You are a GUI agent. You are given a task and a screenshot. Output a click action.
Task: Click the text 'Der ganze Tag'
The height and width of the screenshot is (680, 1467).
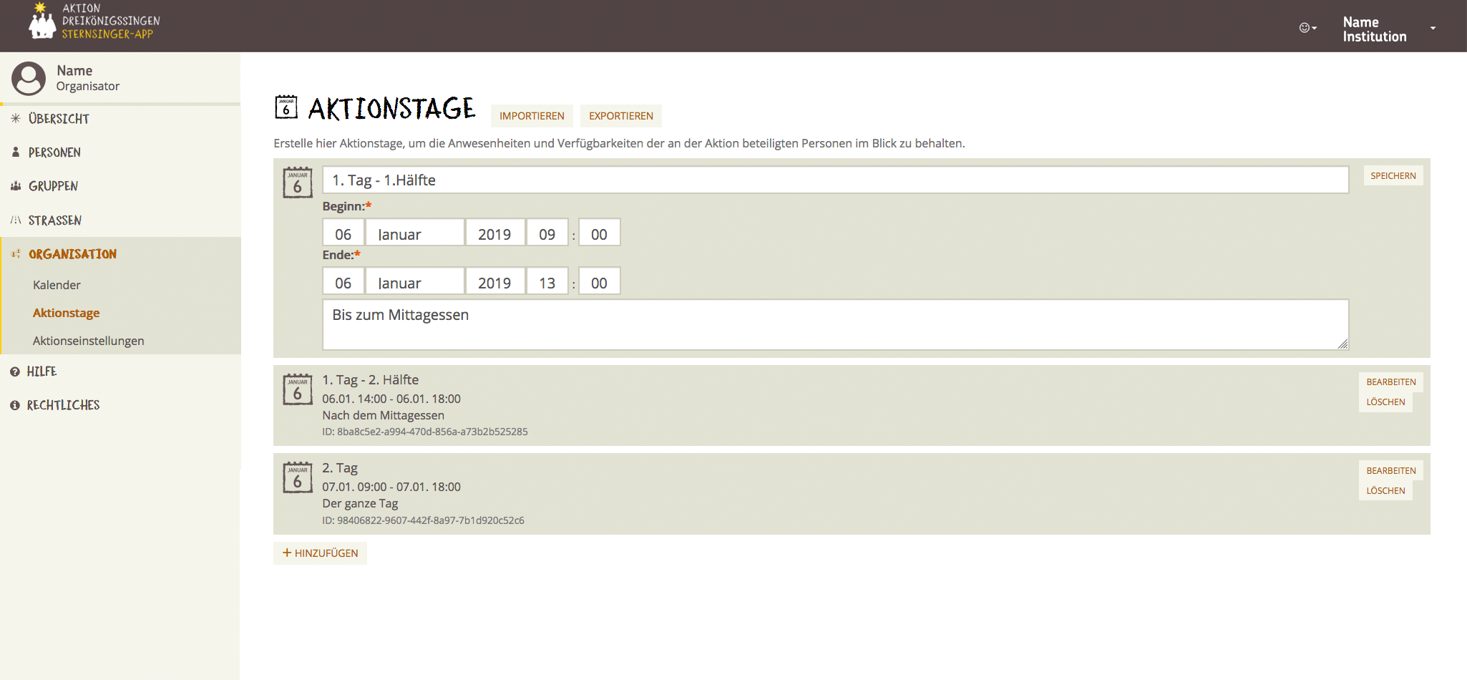coord(360,503)
